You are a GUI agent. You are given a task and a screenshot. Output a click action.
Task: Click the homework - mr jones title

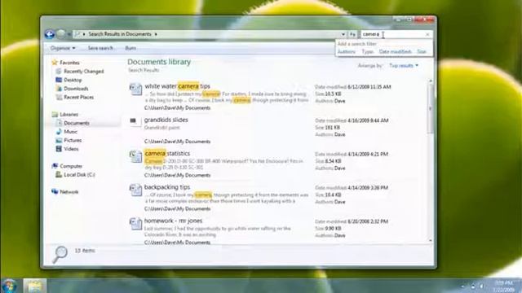click(173, 221)
